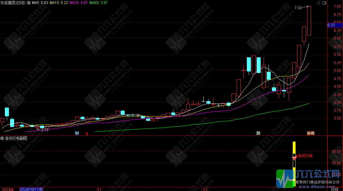Click the 东百集团(日线) stock title
Viewport: 343px width, 191px height.
click(x=13, y=3)
